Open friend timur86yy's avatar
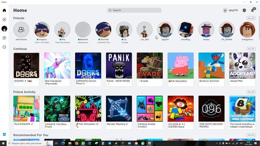This screenshot has width=260, height=146. point(186,30)
